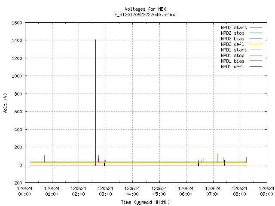Click the 120624 02:00 time tick label
275x206 pixels.
coord(78,191)
